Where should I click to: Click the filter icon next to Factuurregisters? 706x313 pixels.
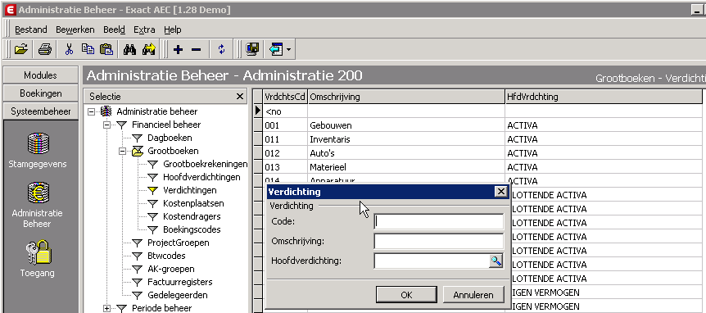coord(138,283)
